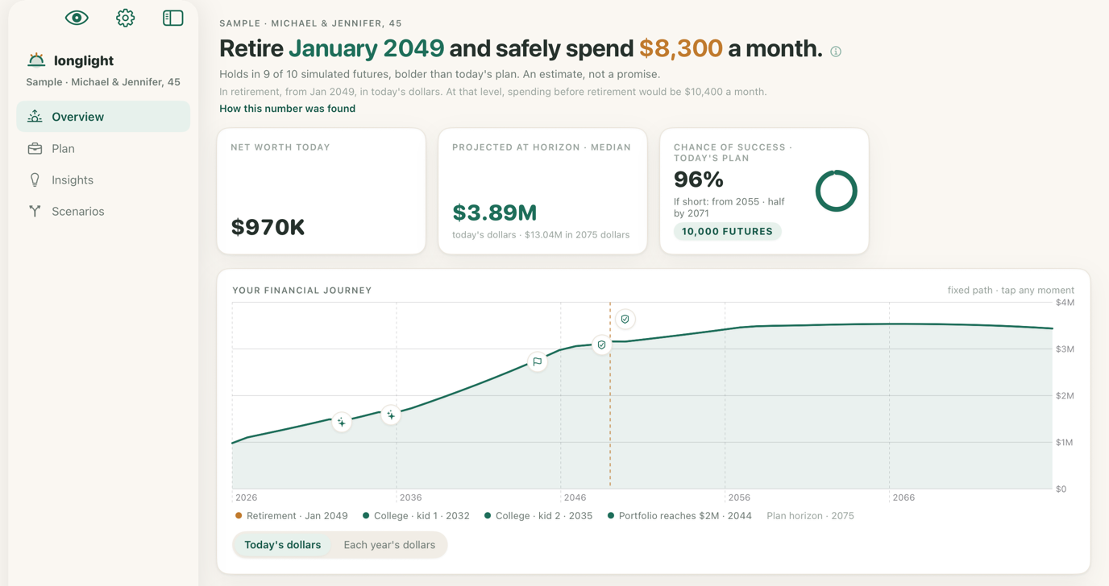Click the first sparkle marker near $1.4M
1109x586 pixels.
[x=342, y=422]
